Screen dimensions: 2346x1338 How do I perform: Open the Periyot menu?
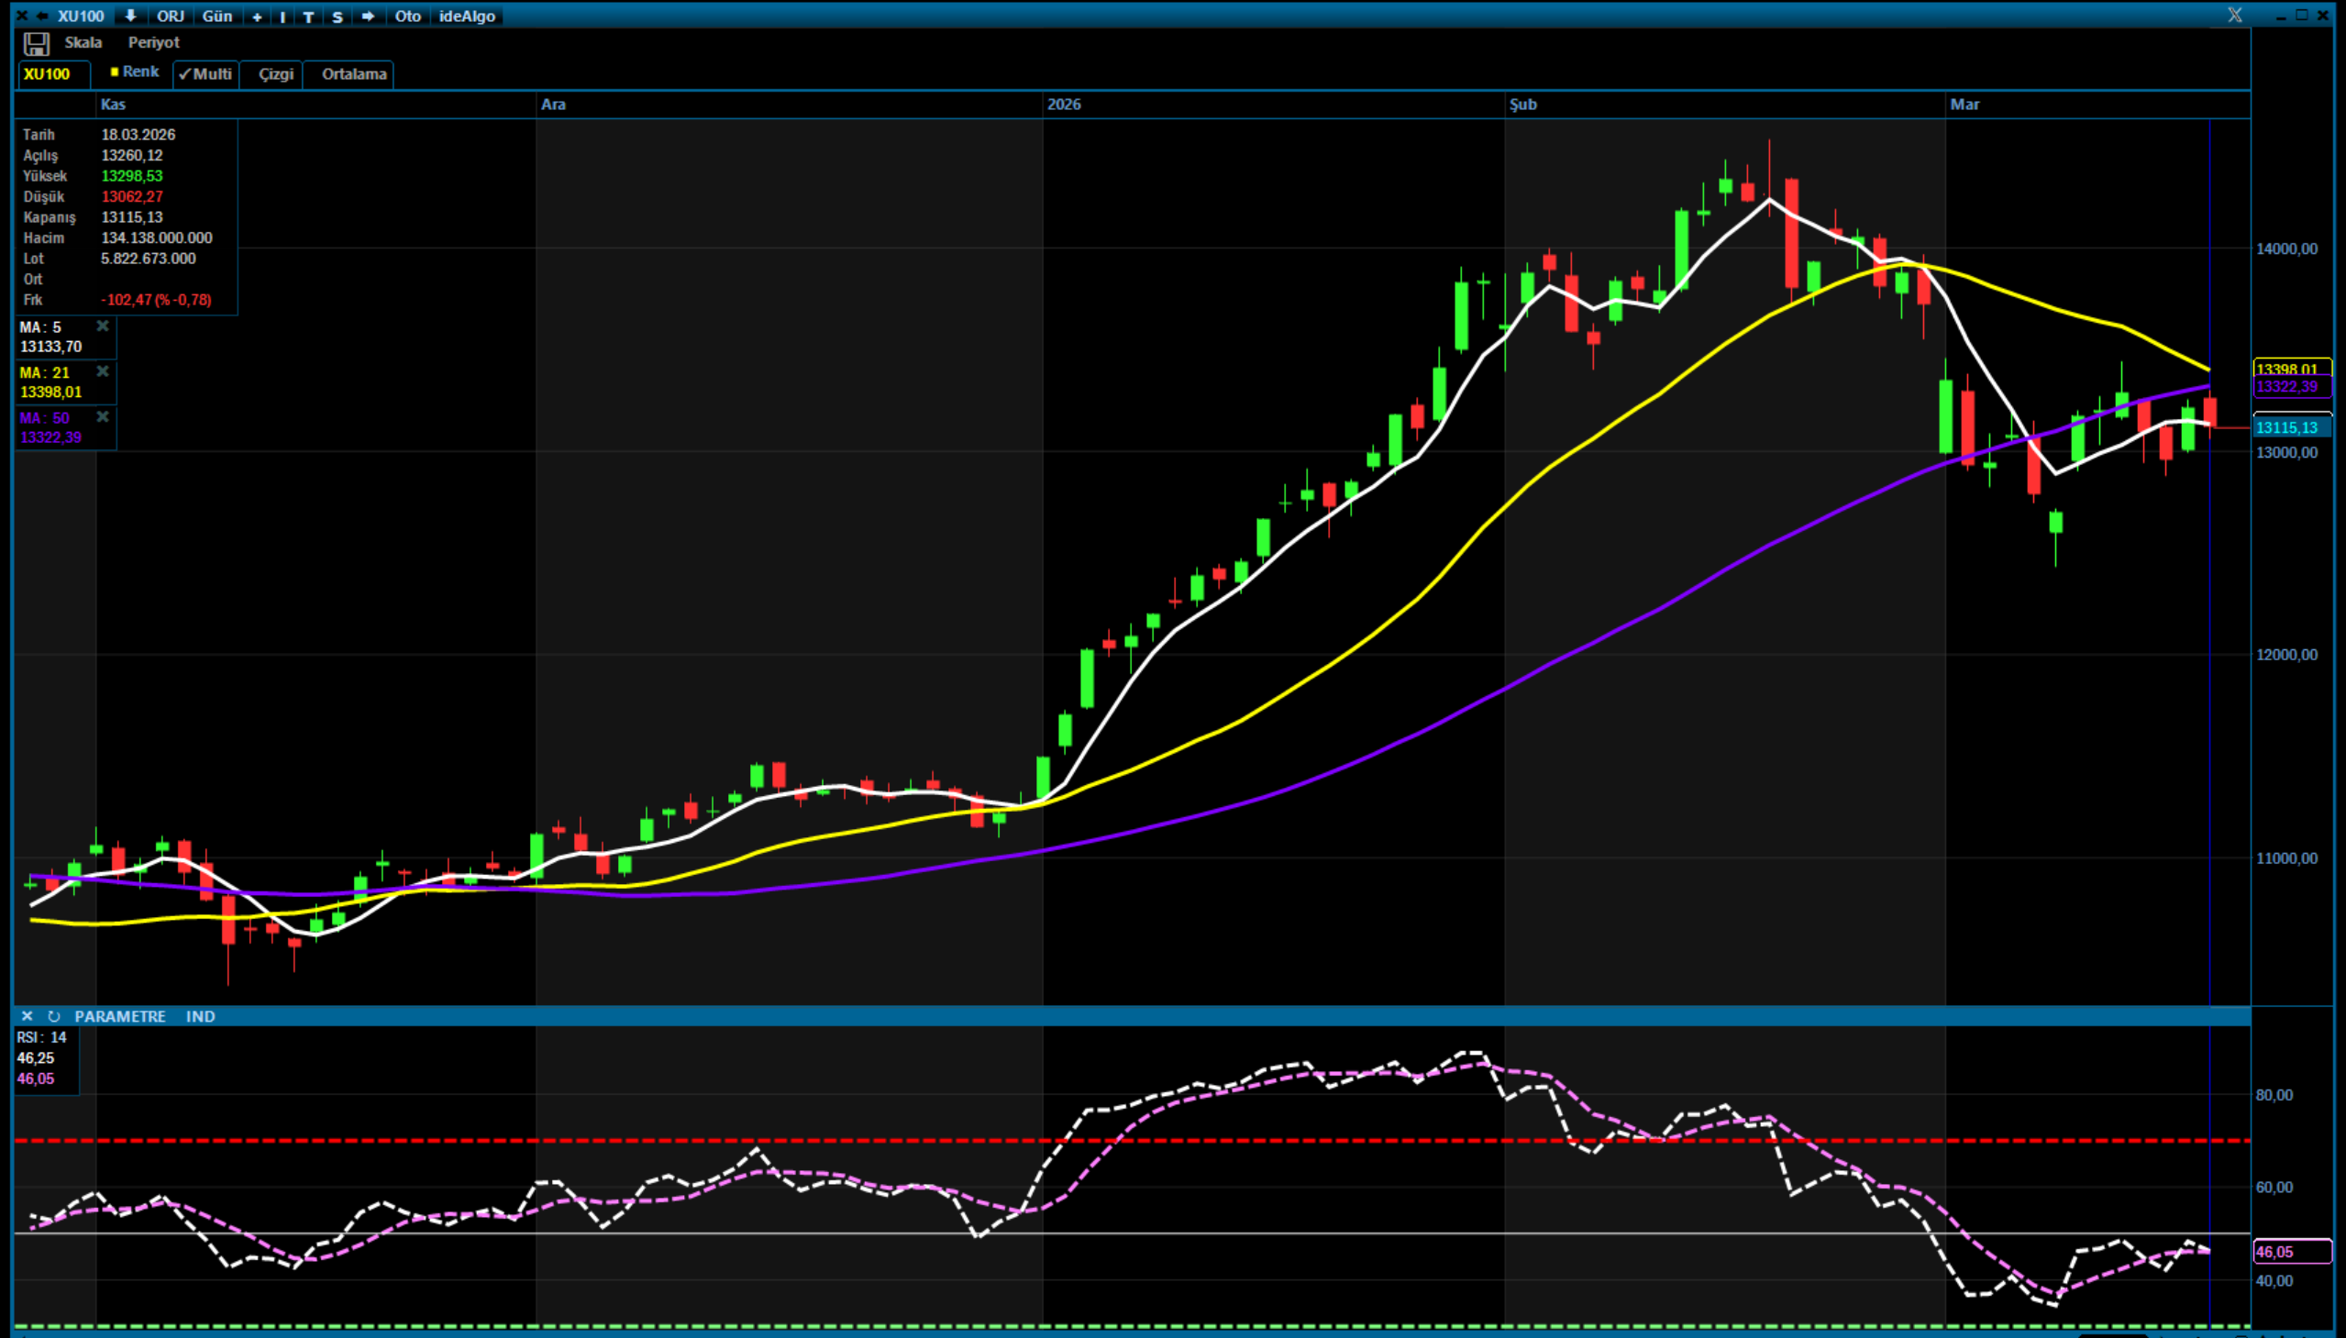click(153, 42)
